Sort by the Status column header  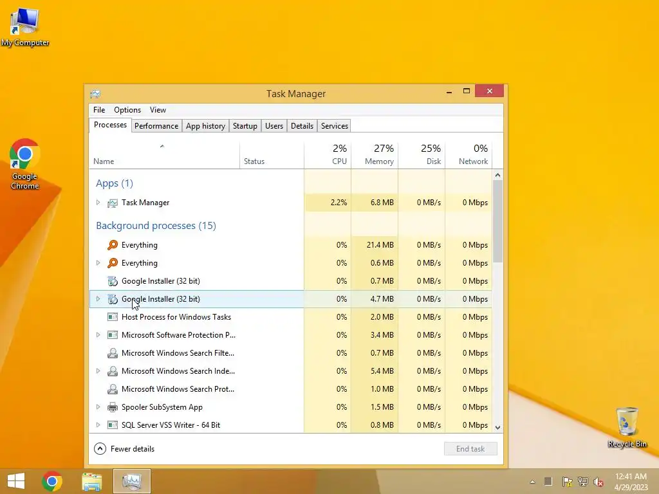[x=272, y=156]
